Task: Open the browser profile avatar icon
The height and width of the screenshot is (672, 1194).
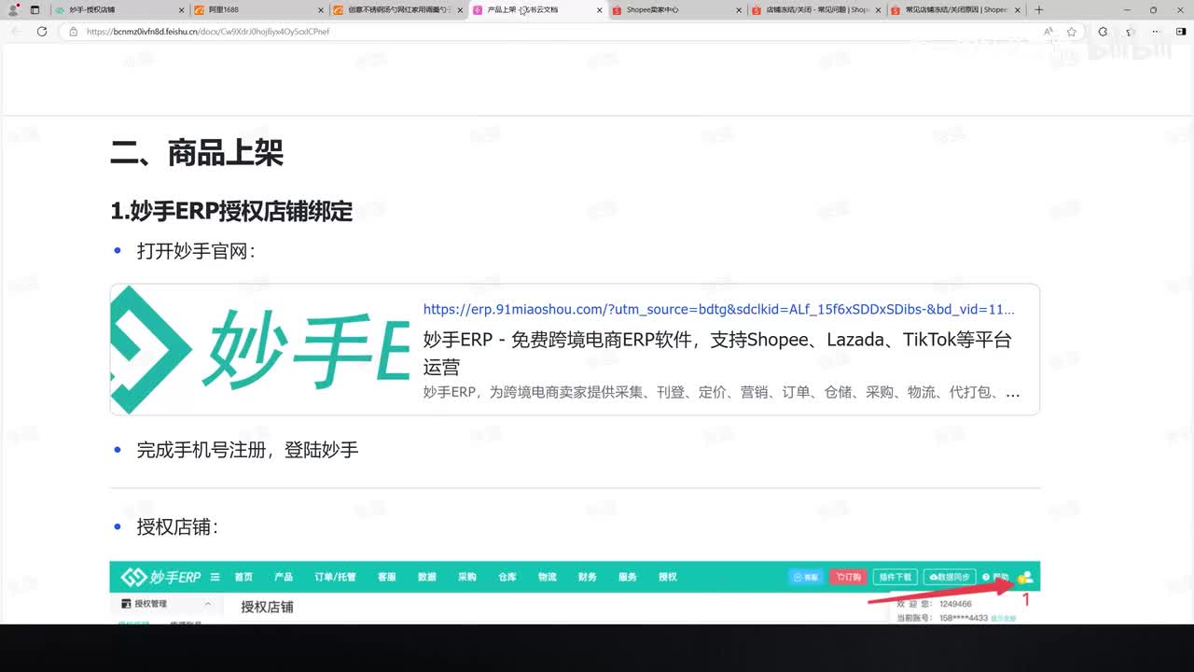Action: [13, 9]
